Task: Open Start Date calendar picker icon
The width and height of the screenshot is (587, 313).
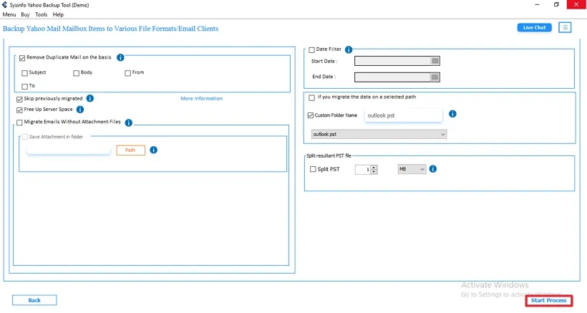Action: tap(435, 61)
